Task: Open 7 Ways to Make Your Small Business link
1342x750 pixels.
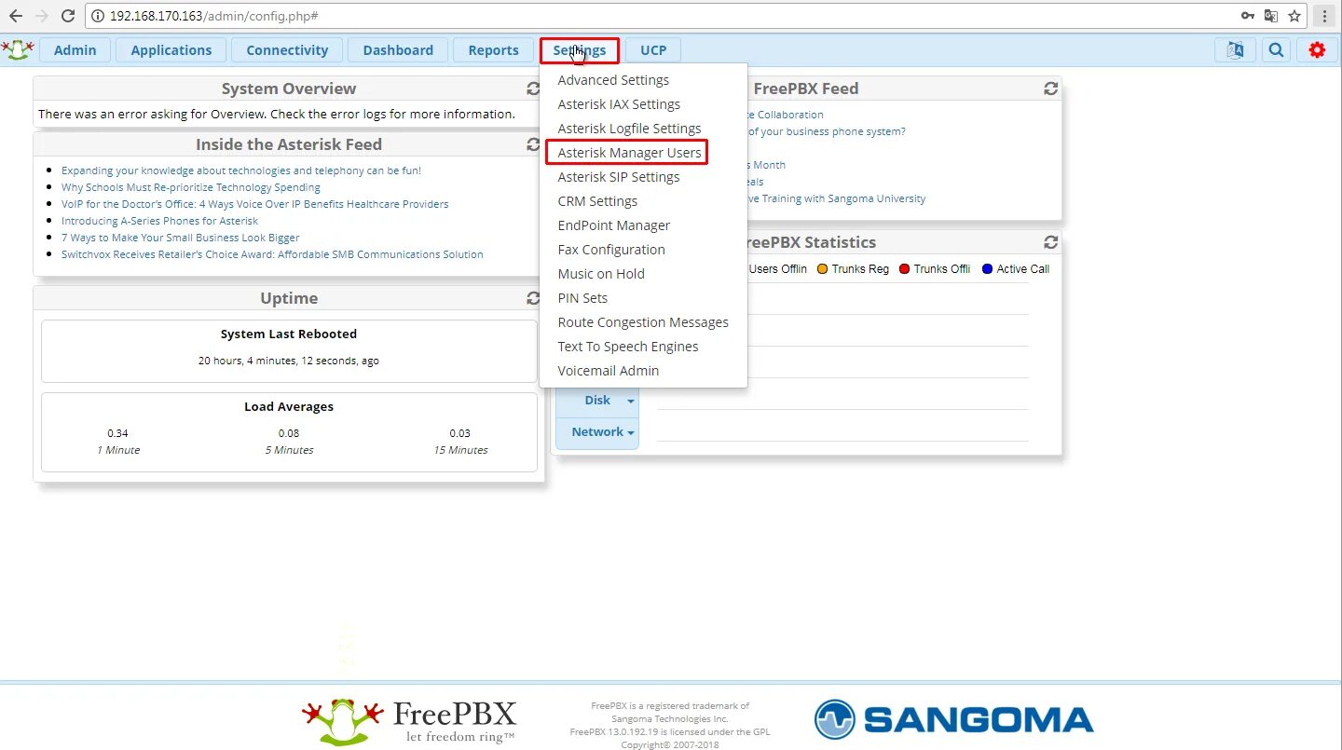Action: click(180, 238)
